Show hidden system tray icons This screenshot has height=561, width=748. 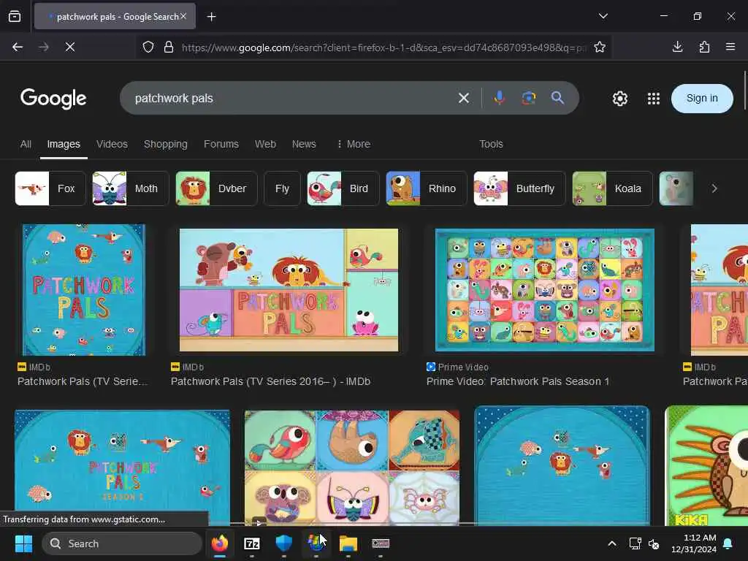pos(612,543)
